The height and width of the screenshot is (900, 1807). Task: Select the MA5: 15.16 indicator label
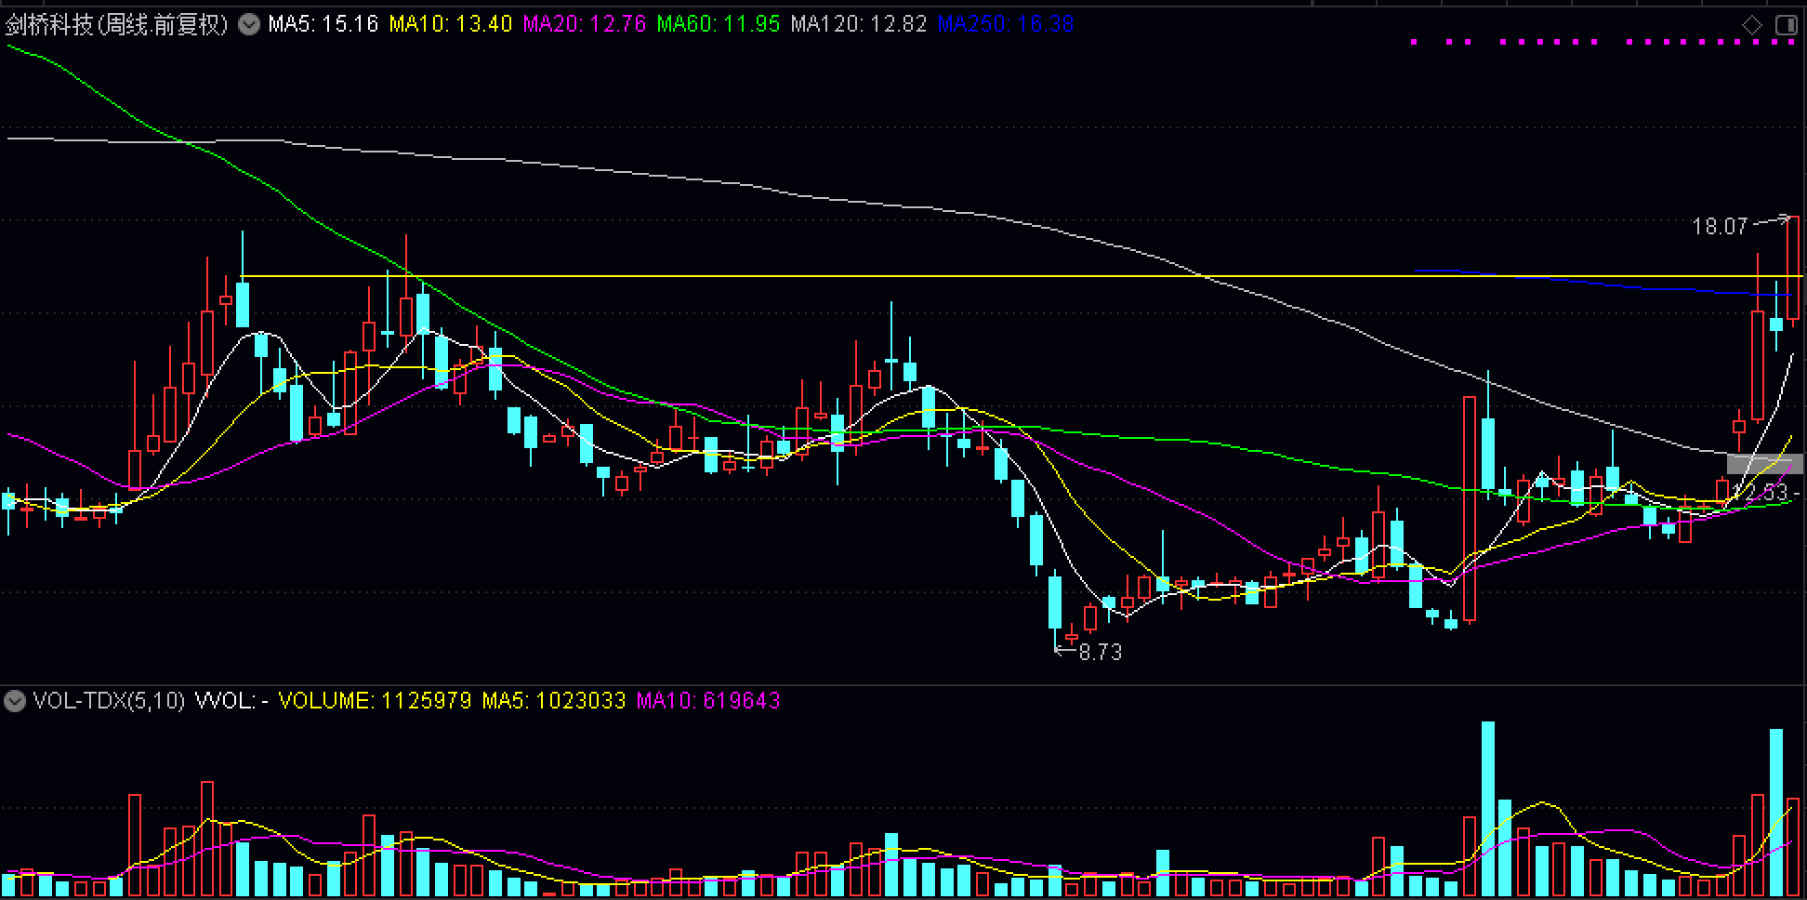[x=323, y=24]
